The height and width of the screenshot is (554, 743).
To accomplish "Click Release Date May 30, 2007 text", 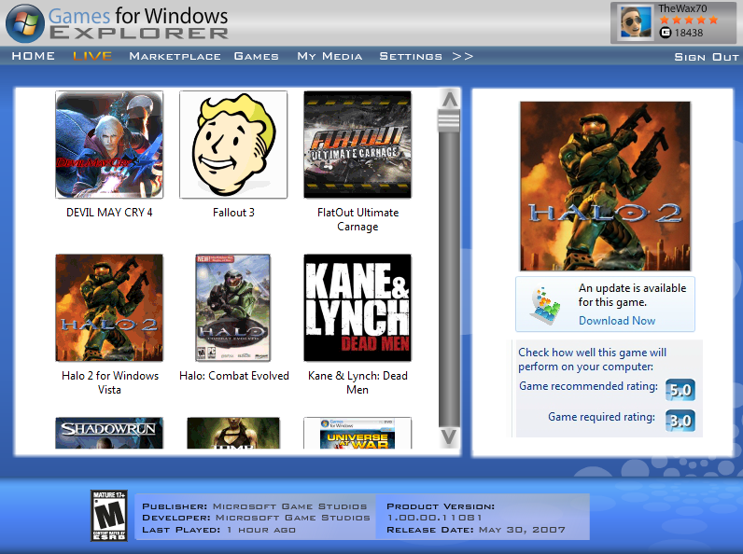I will [476, 530].
